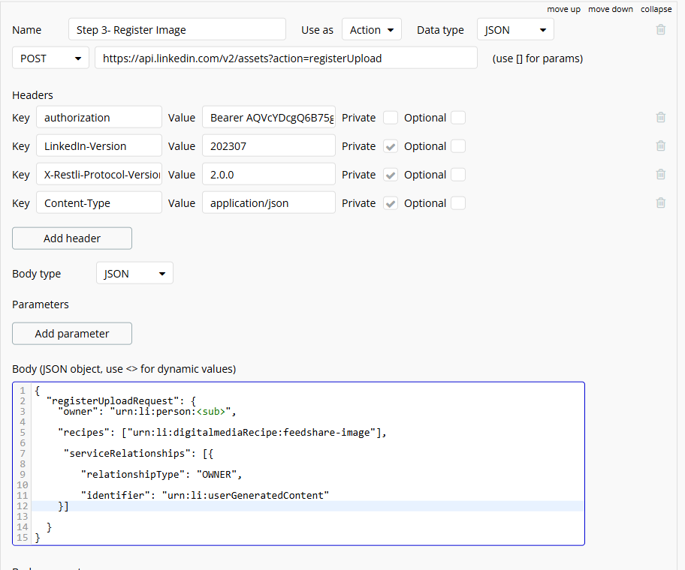The image size is (685, 570).
Task: Focus the Name field Step 3- Register Image
Action: 177,30
